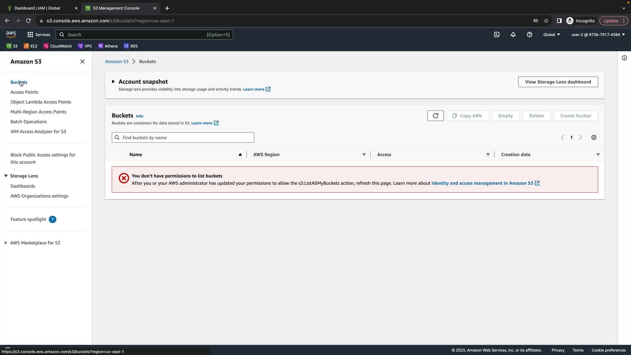The height and width of the screenshot is (355, 631).
Task: Click the EC2 favorites shortcut
Action: tap(31, 46)
